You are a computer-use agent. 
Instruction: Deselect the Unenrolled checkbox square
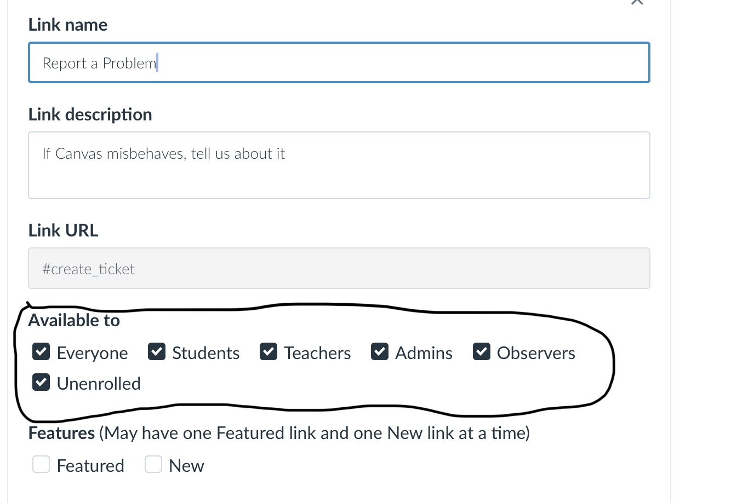[x=41, y=383]
